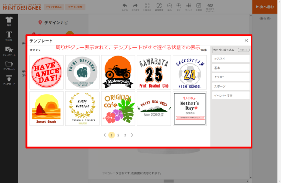Click the もどる undo arrow
Screen dimensions: 281x183
pos(125,7)
